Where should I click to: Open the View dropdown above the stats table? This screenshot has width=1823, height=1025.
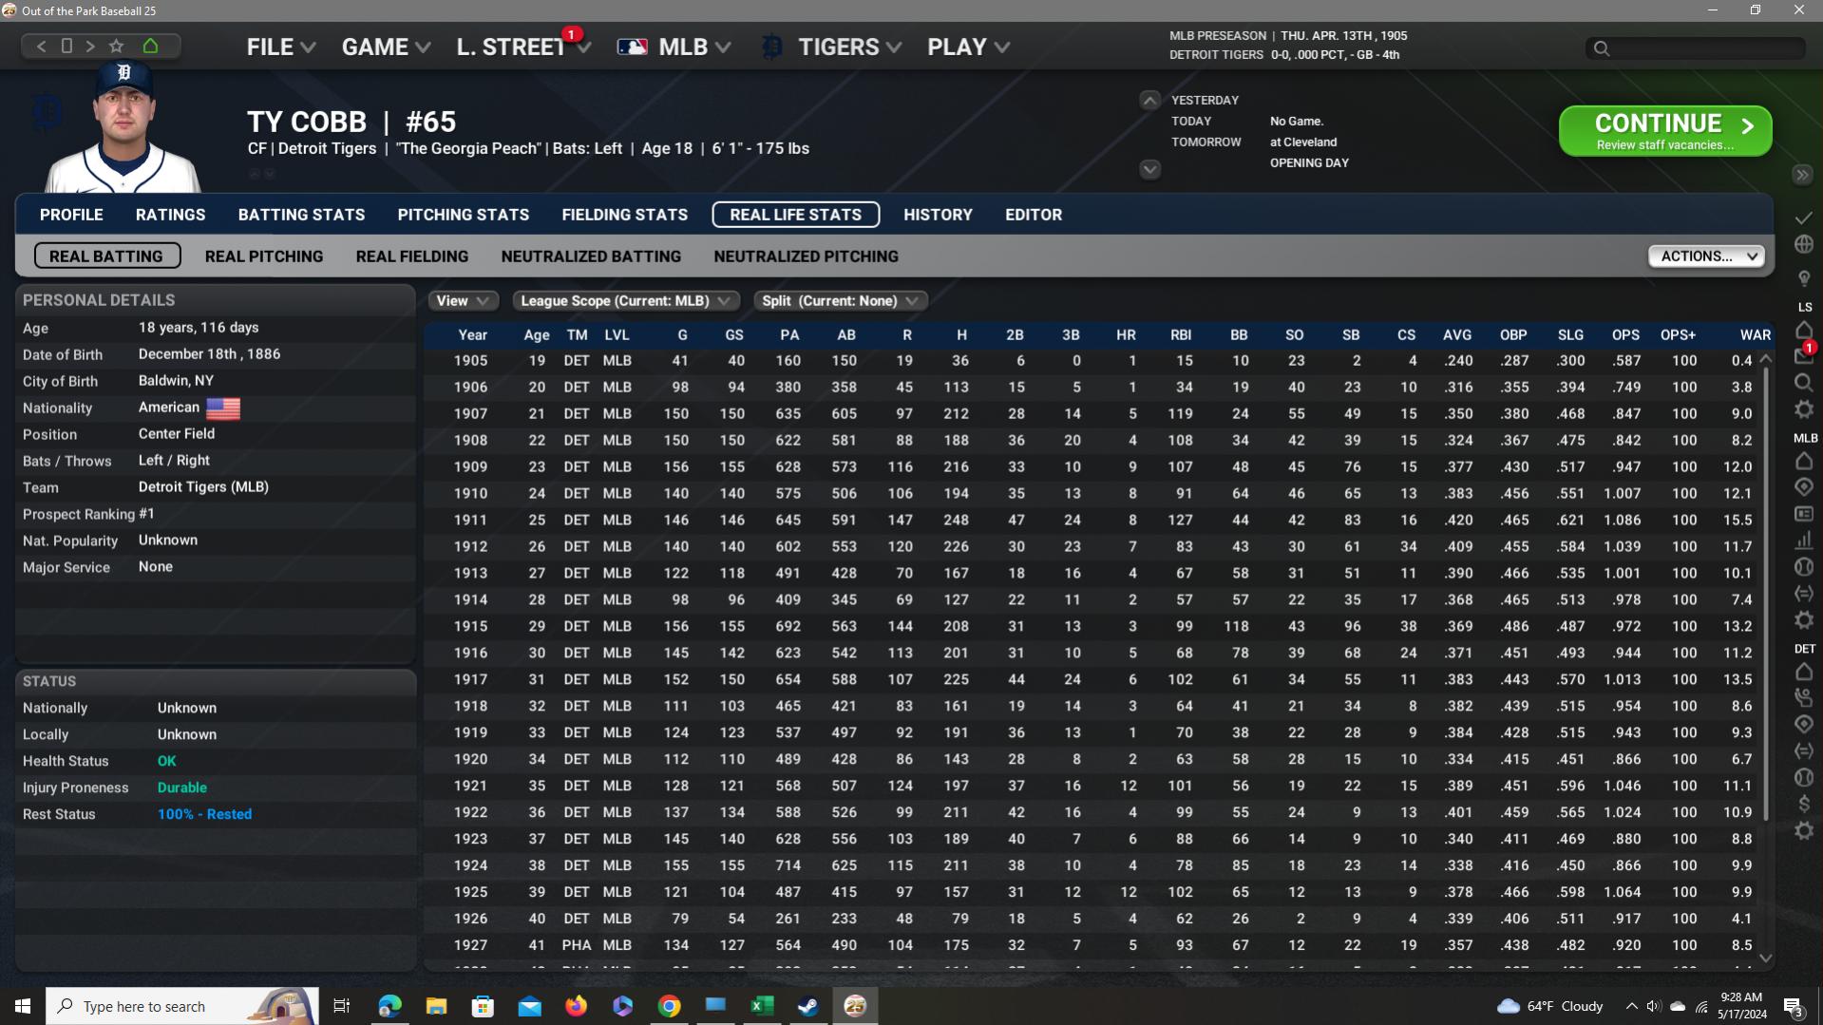(463, 301)
